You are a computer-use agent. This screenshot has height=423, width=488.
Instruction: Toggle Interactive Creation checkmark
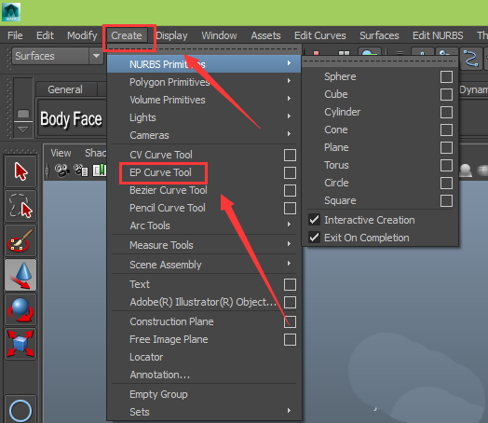pyautogui.click(x=314, y=220)
